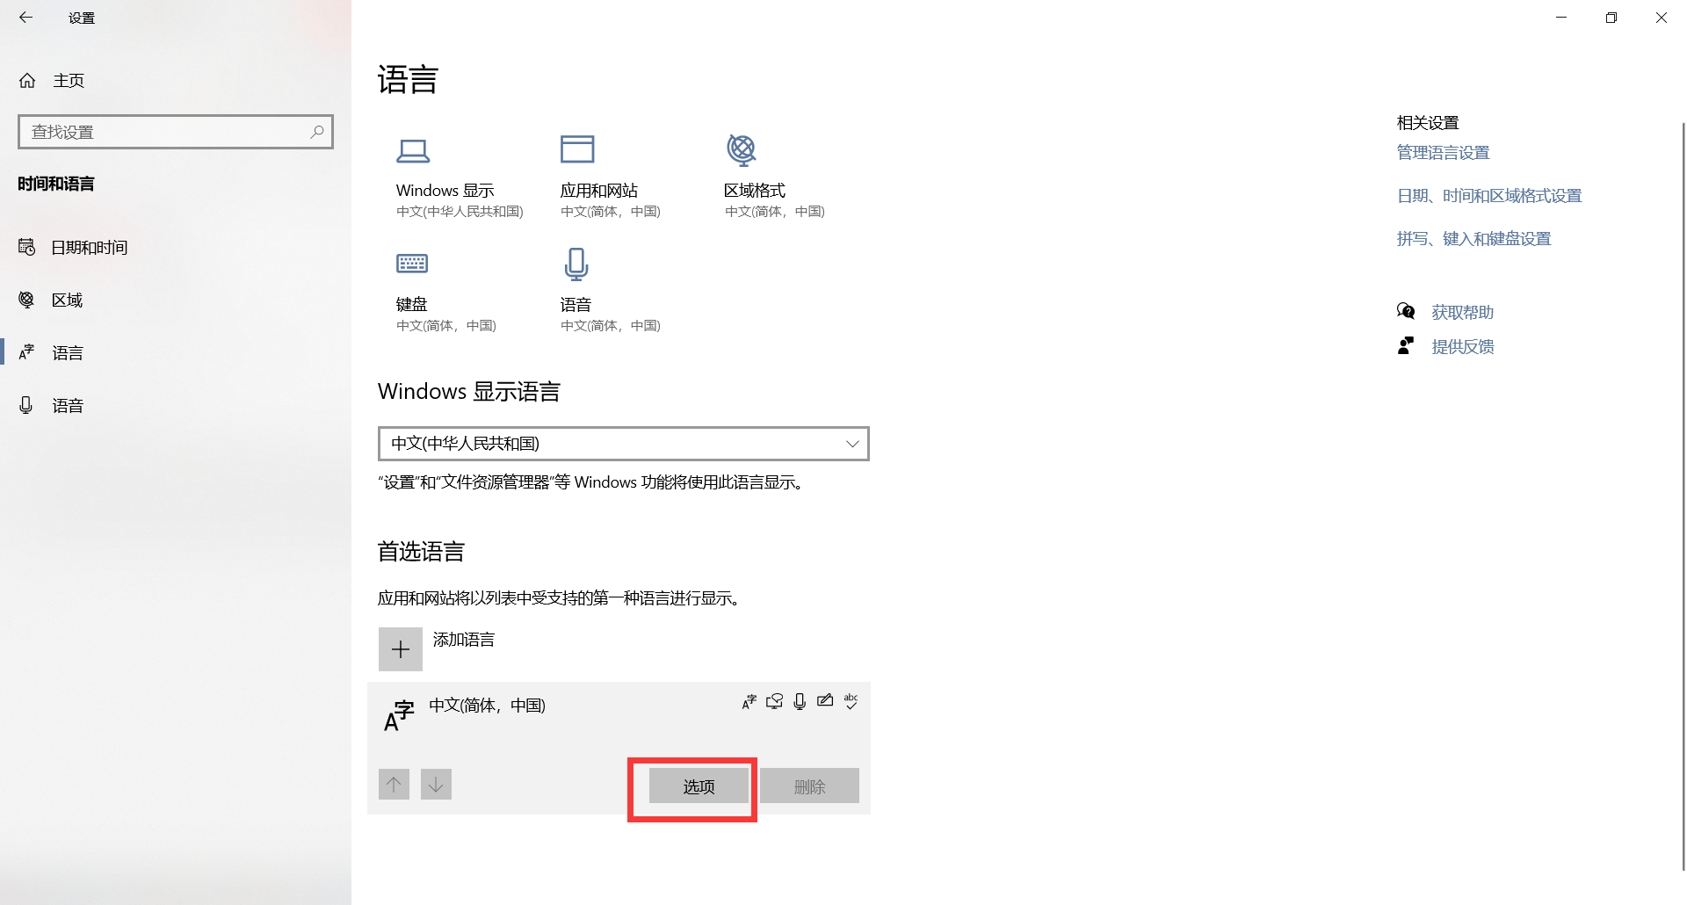This screenshot has height=905, width=1687.
Task: Click the display language support icon on 中文(简体, 中国)
Action: coord(749,701)
